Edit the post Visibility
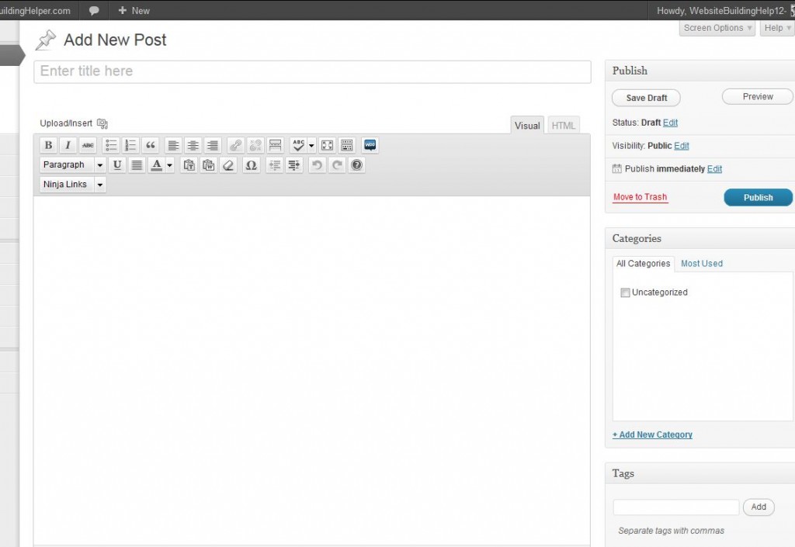The image size is (795, 547). (682, 146)
